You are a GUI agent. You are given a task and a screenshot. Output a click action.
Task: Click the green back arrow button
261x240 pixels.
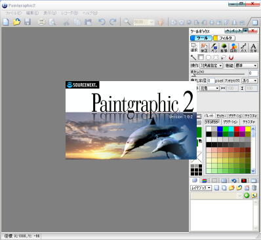tap(247, 196)
